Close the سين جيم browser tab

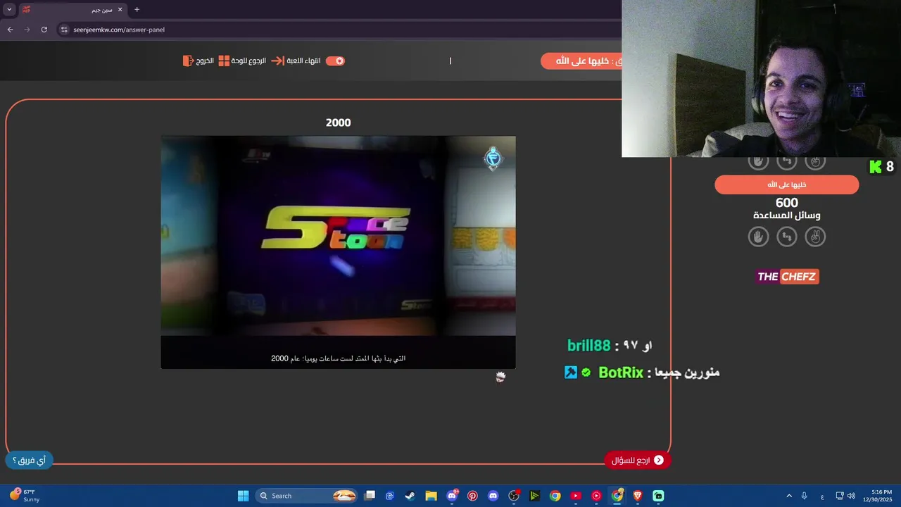tap(120, 10)
